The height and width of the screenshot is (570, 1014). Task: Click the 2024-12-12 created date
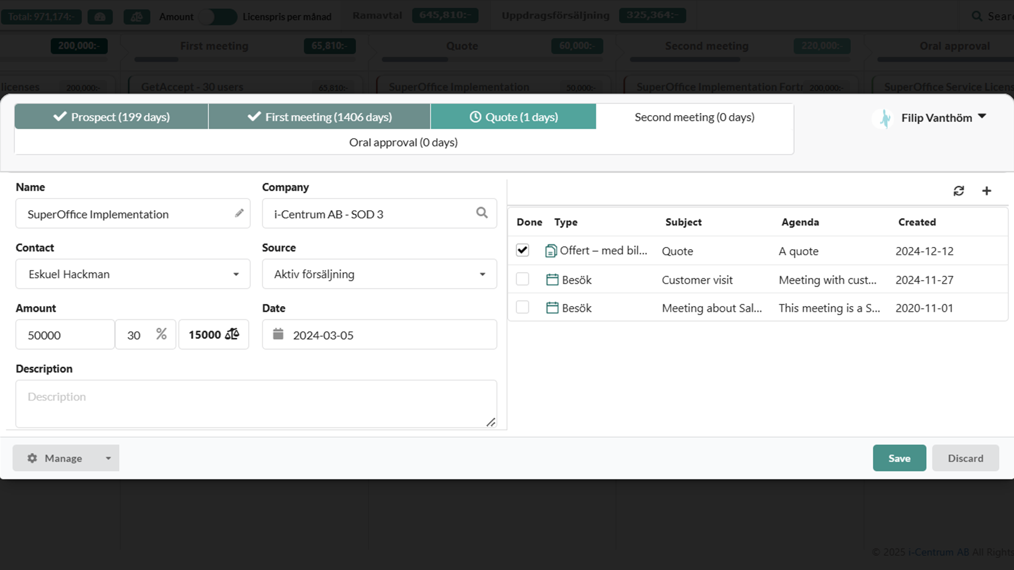click(924, 251)
